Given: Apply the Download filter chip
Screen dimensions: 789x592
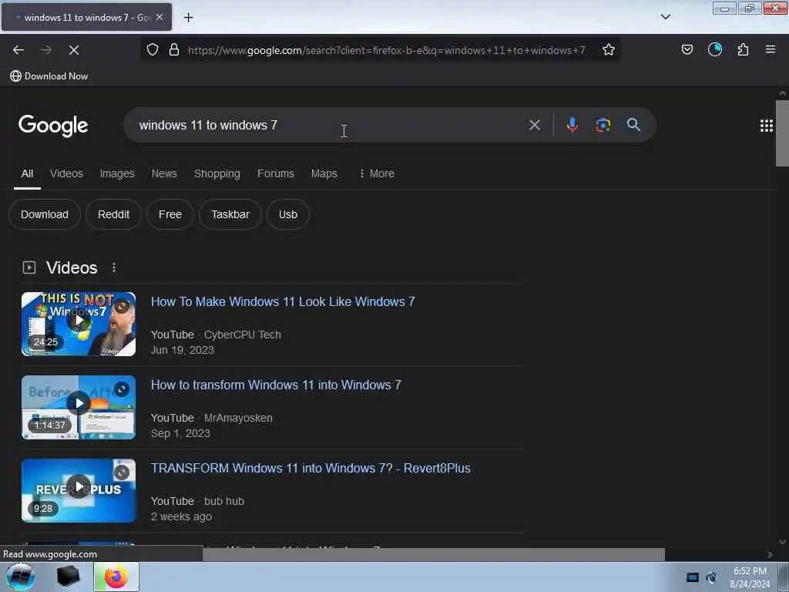Looking at the screenshot, I should point(44,214).
